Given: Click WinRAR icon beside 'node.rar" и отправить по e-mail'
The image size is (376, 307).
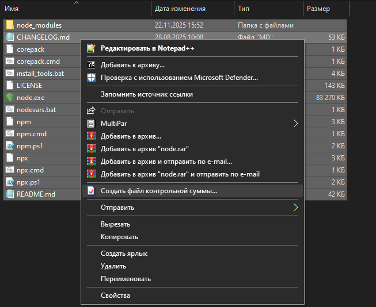Looking at the screenshot, I should click(92, 174).
